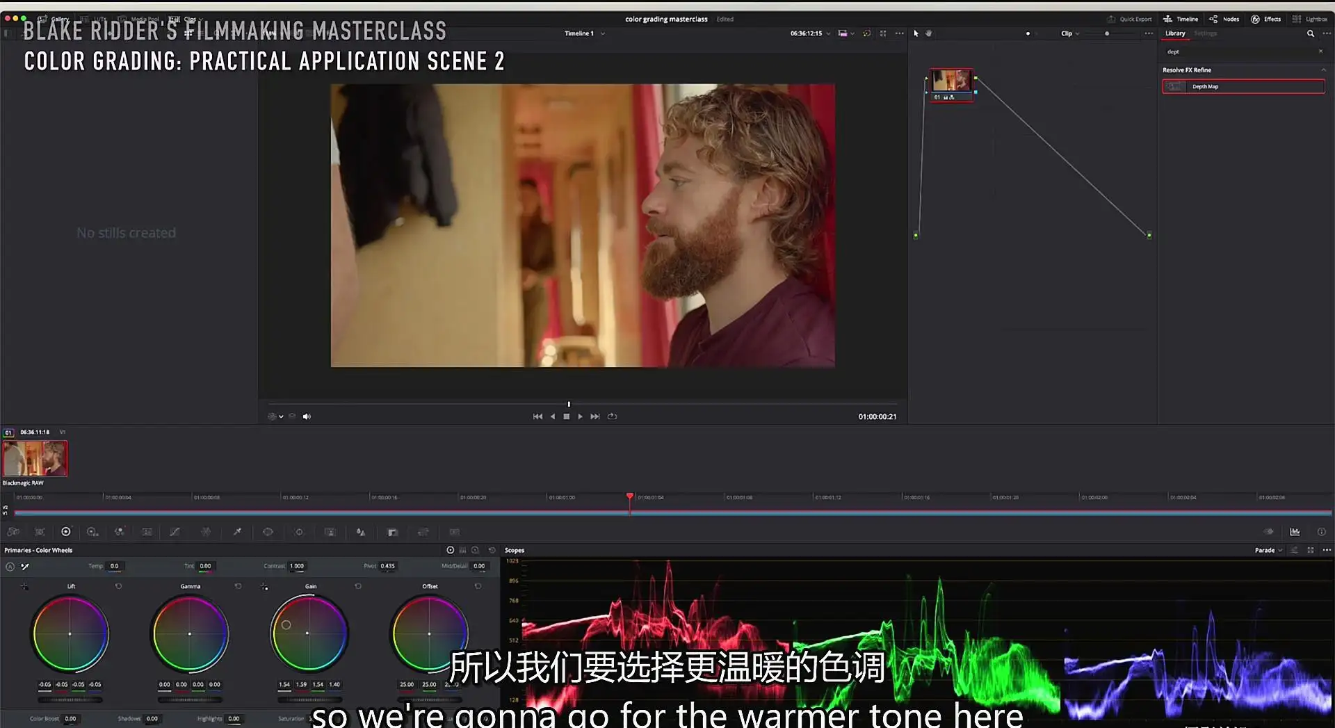Toggle the Lift black point picker
This screenshot has height=728, width=1335.
coord(24,587)
